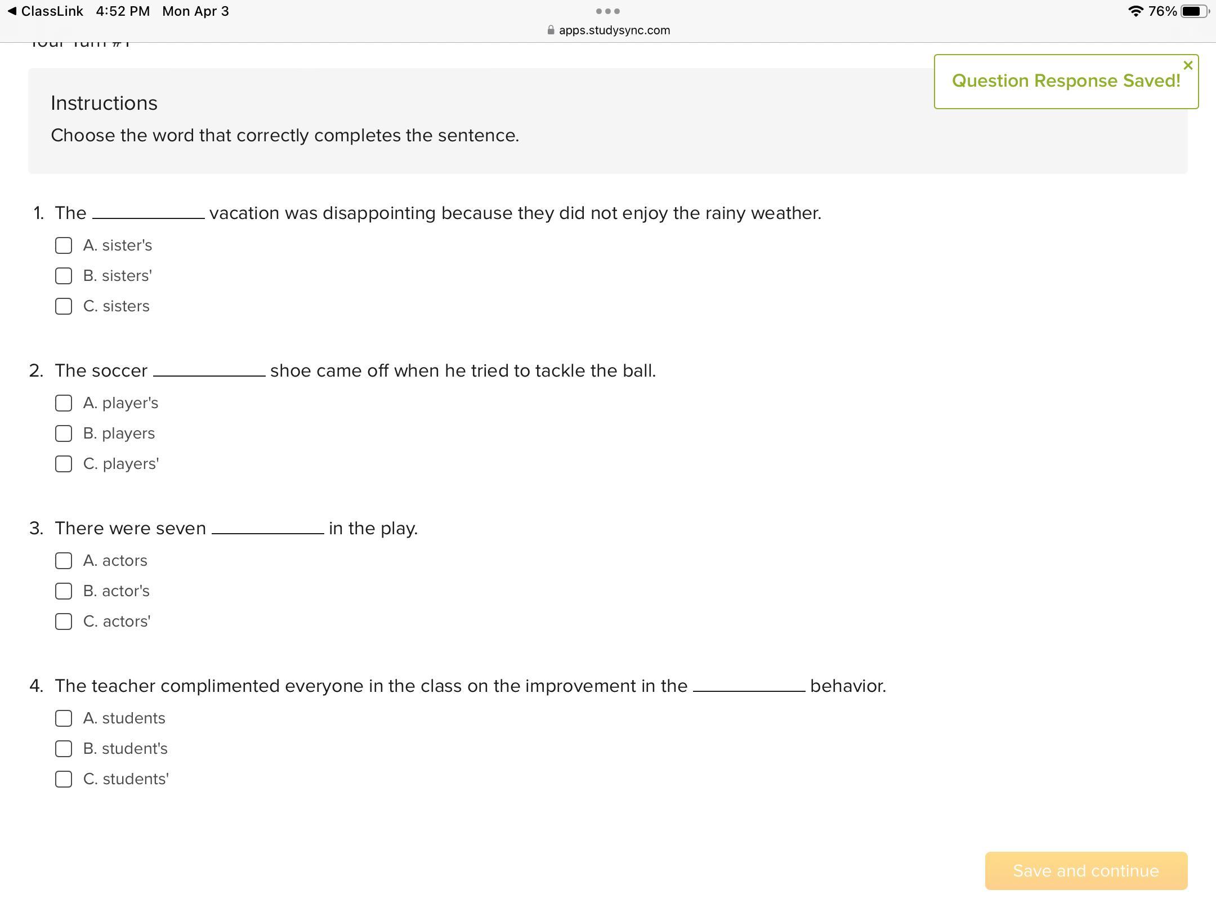Select option C. players'
The width and height of the screenshot is (1216, 912).
point(64,464)
